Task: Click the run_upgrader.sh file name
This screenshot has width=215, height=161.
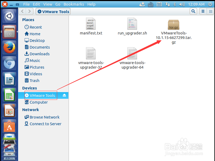Action: [x=132, y=33]
